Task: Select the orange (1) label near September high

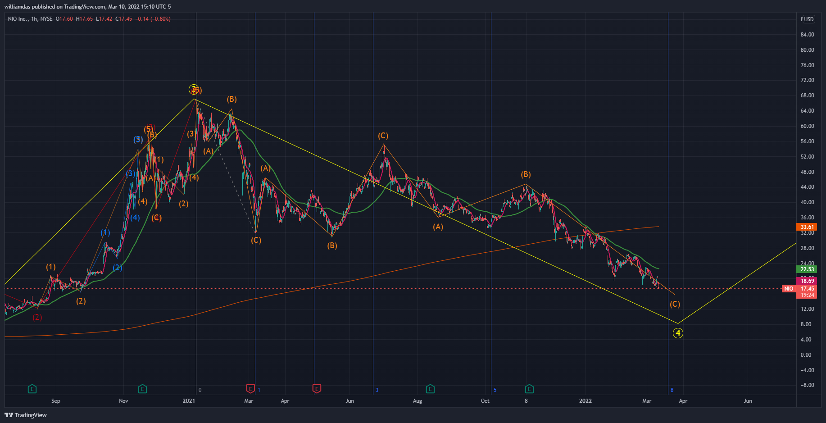Action: point(51,267)
